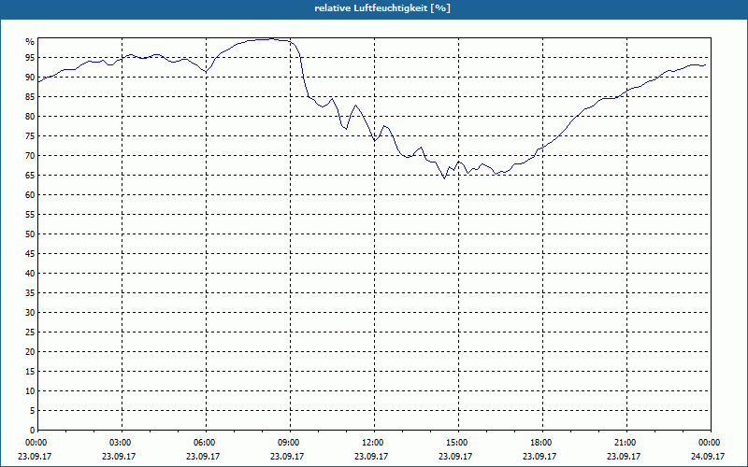Click the "%" unit label on the y-axis
The height and width of the screenshot is (467, 748).
30,42
